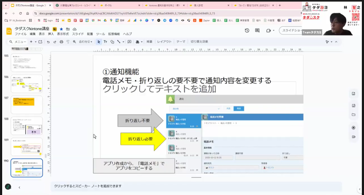Viewport: 364px width, 195px height.
Task: Click the add comment toolbar icon
Action: (x=129, y=42)
